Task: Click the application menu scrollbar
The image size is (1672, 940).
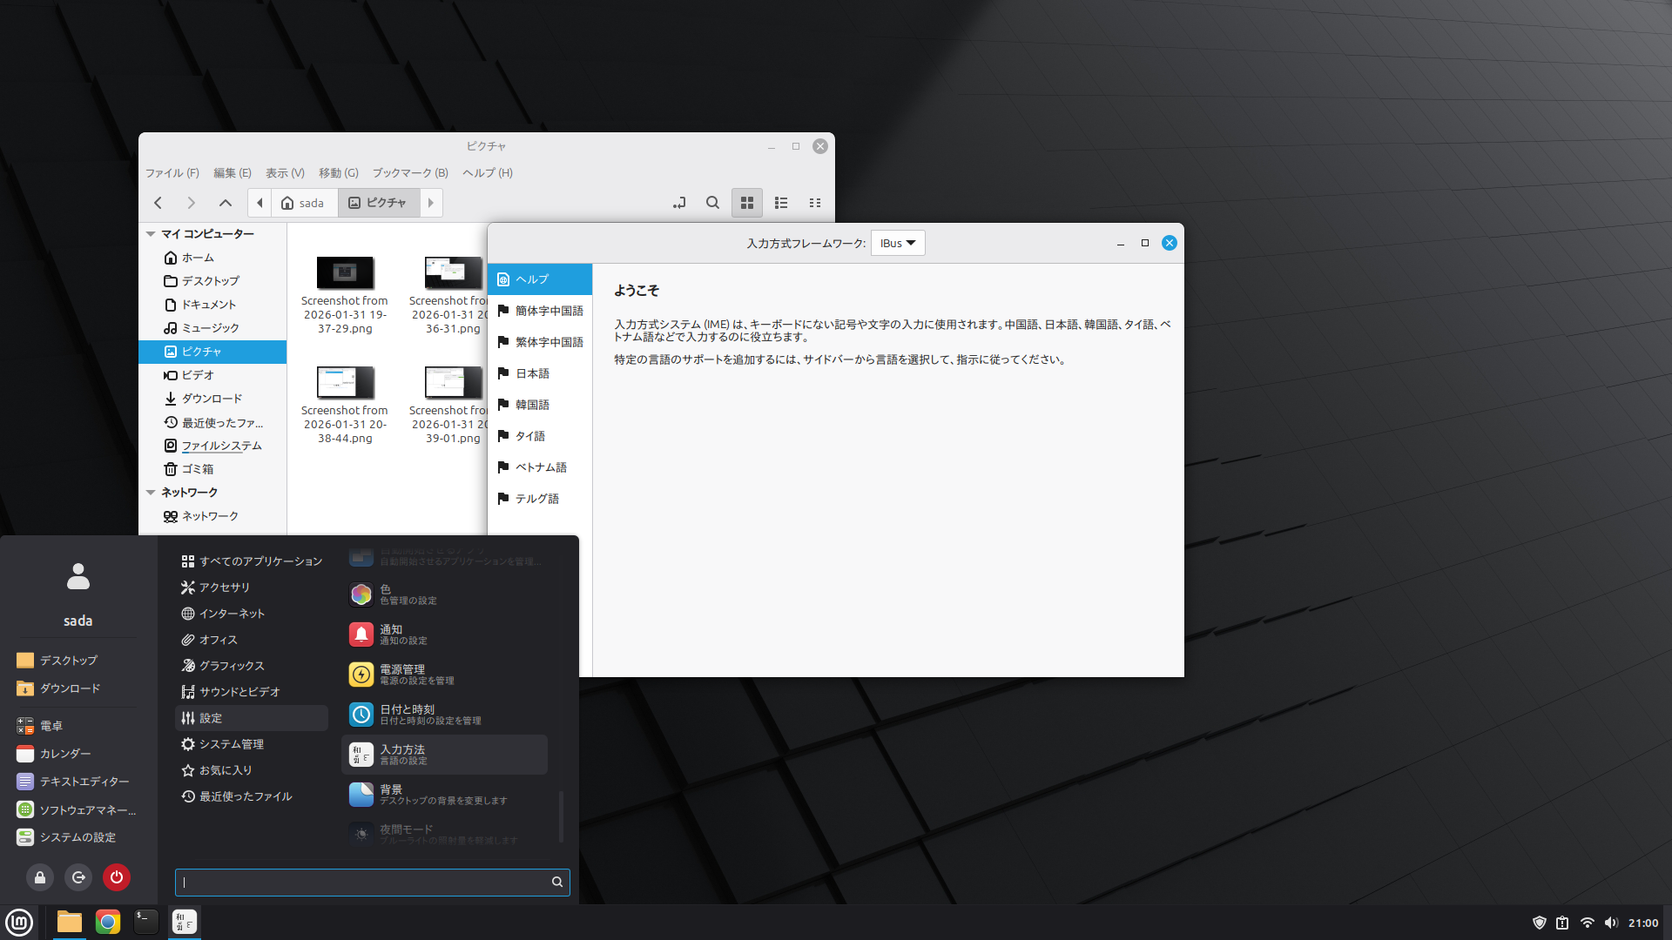Action: (561, 816)
